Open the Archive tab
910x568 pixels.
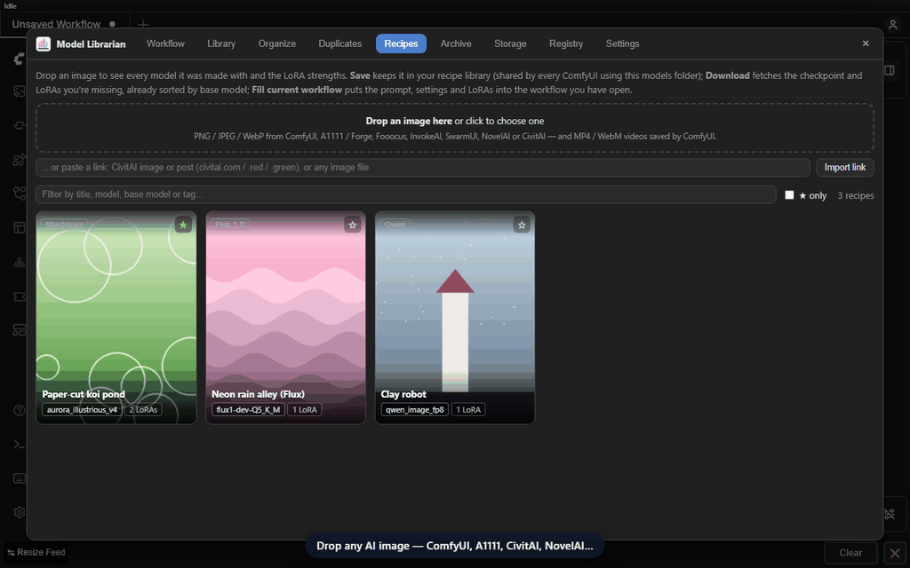pyautogui.click(x=456, y=43)
